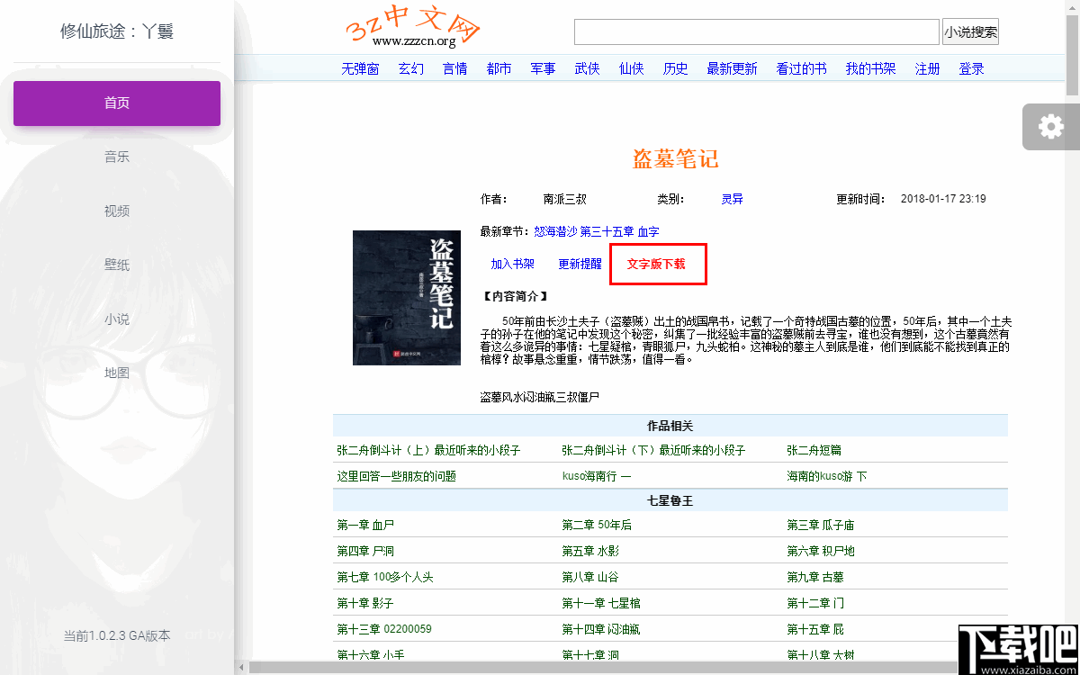Open latest chapter 怒海潜沙 第三十五章 血字
This screenshot has width=1080, height=675.
[597, 231]
